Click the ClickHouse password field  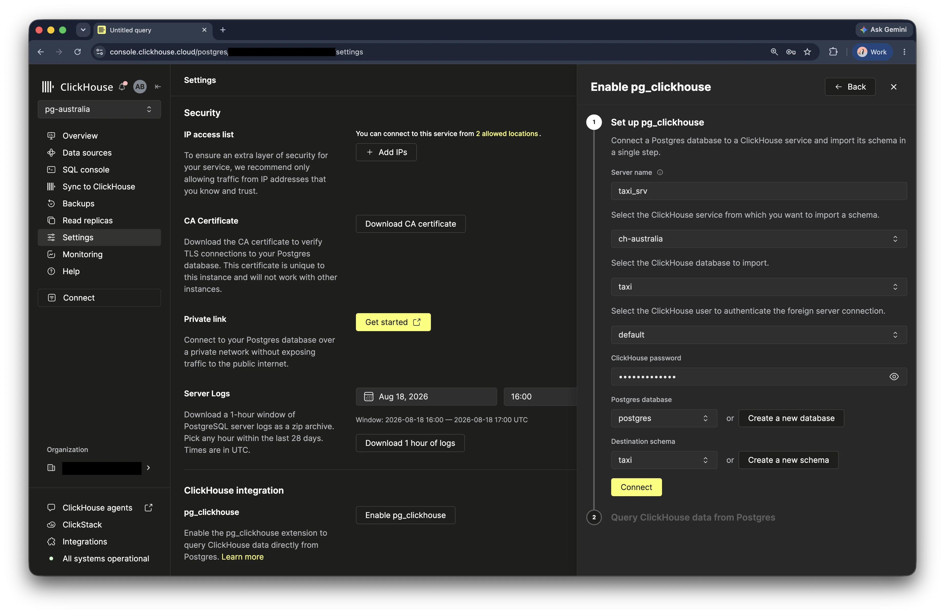(x=758, y=377)
